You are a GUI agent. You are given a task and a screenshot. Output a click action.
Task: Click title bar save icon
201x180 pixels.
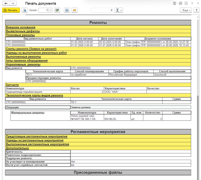coord(175,3)
